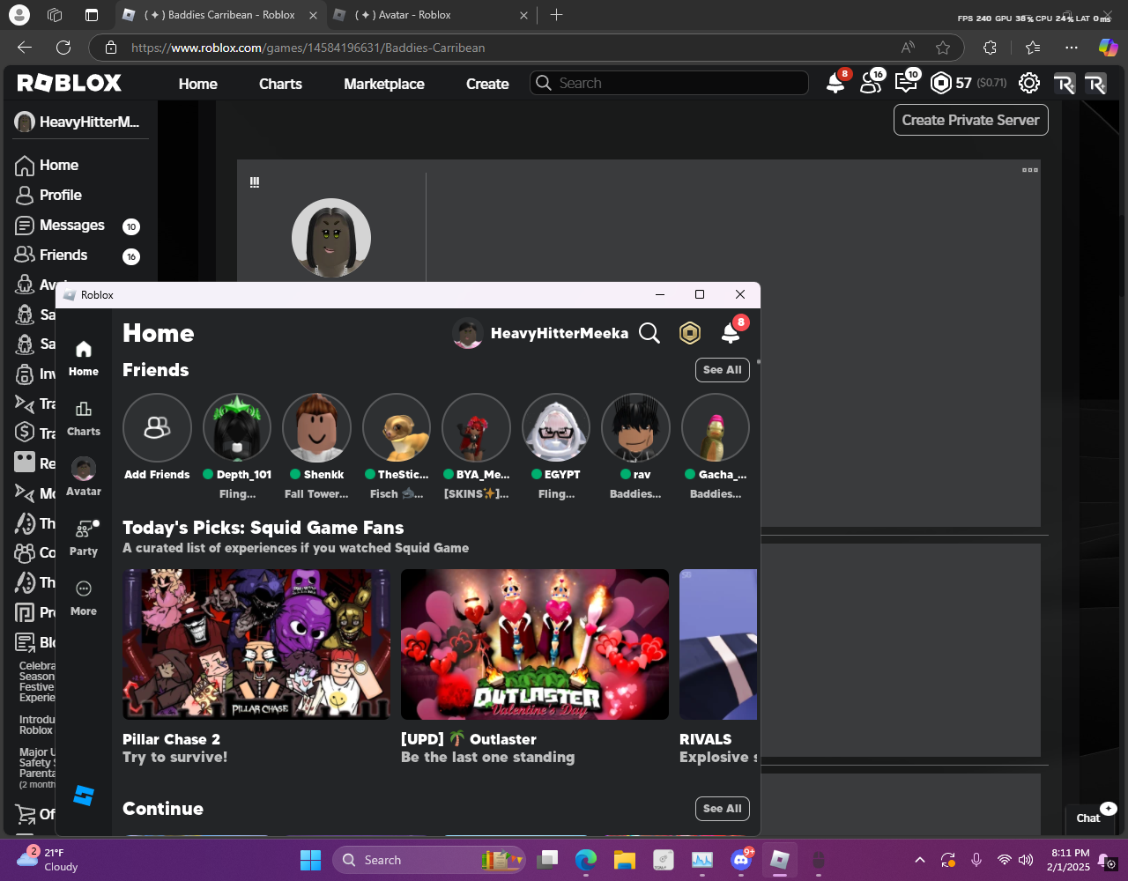
Task: Open the weather widget showing 21°F Cloudy
Action: (x=48, y=859)
